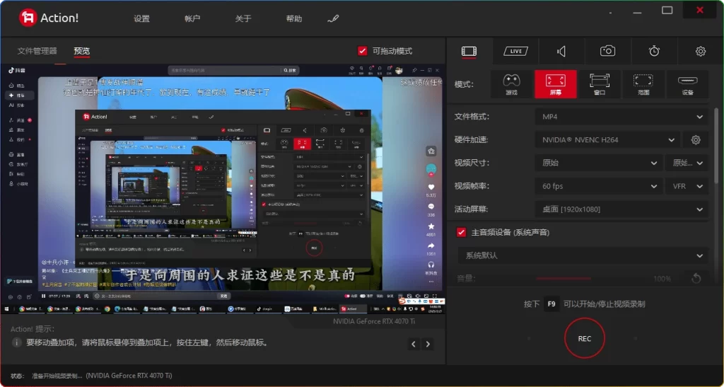Expand the 60 fps frame rate dropdown
The width and height of the screenshot is (724, 387).
click(x=598, y=186)
